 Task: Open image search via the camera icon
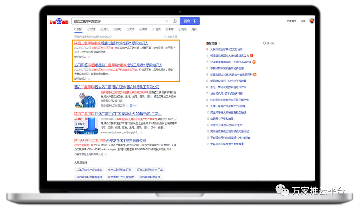coord(175,21)
